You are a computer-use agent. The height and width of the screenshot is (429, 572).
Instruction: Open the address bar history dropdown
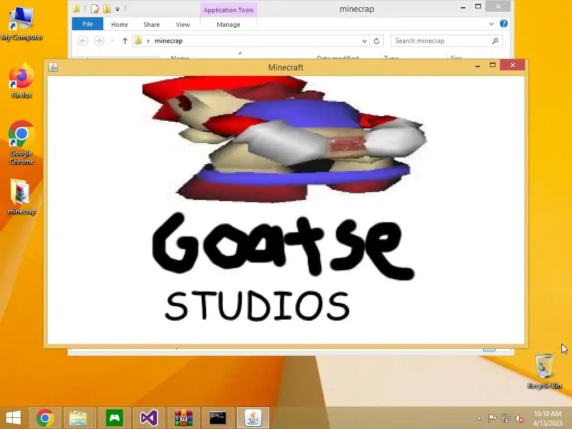click(x=364, y=41)
